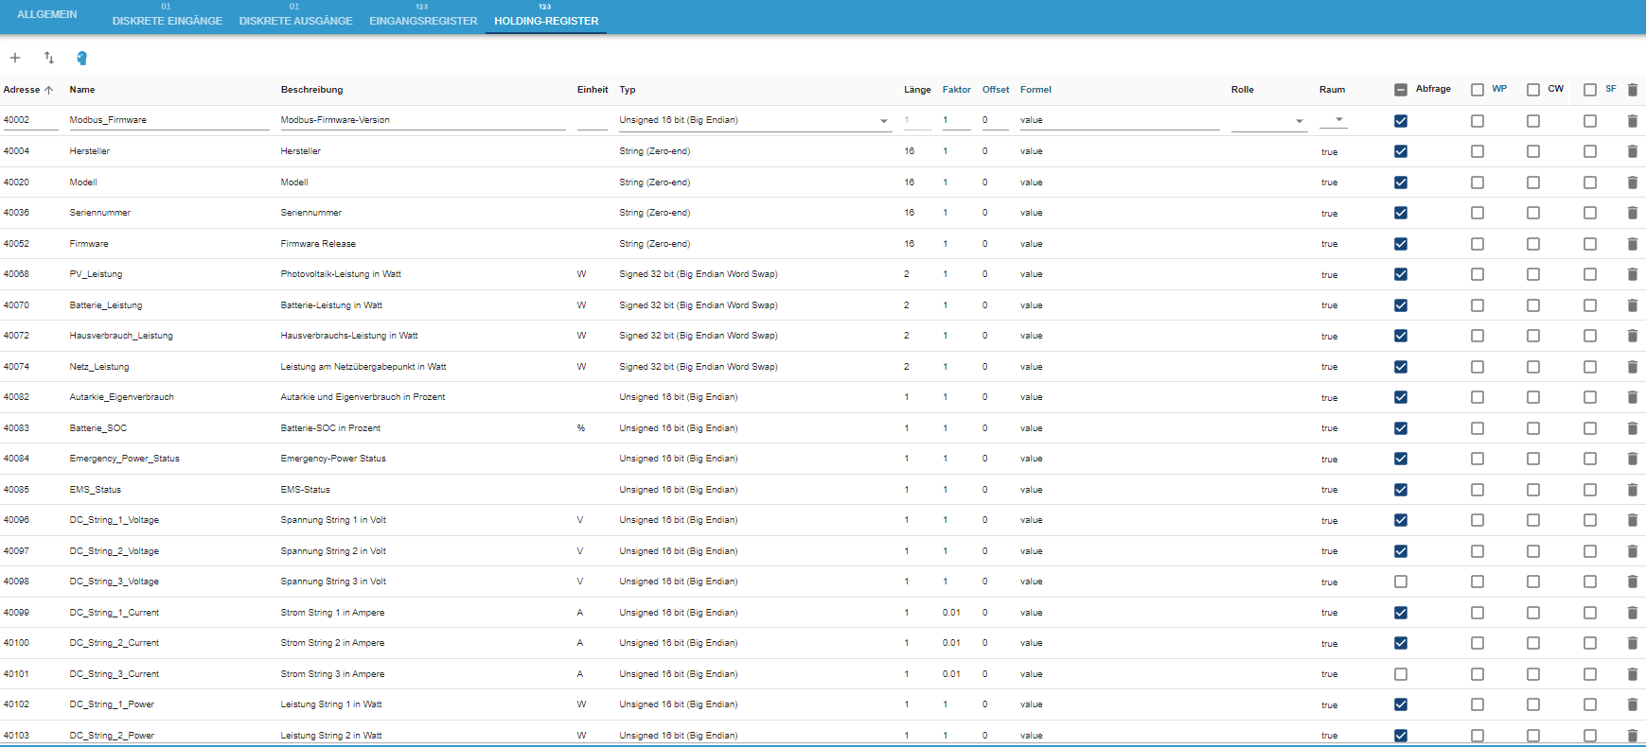Switch to the Diskrete Eingänge tab
This screenshot has width=1646, height=747.
point(168,16)
